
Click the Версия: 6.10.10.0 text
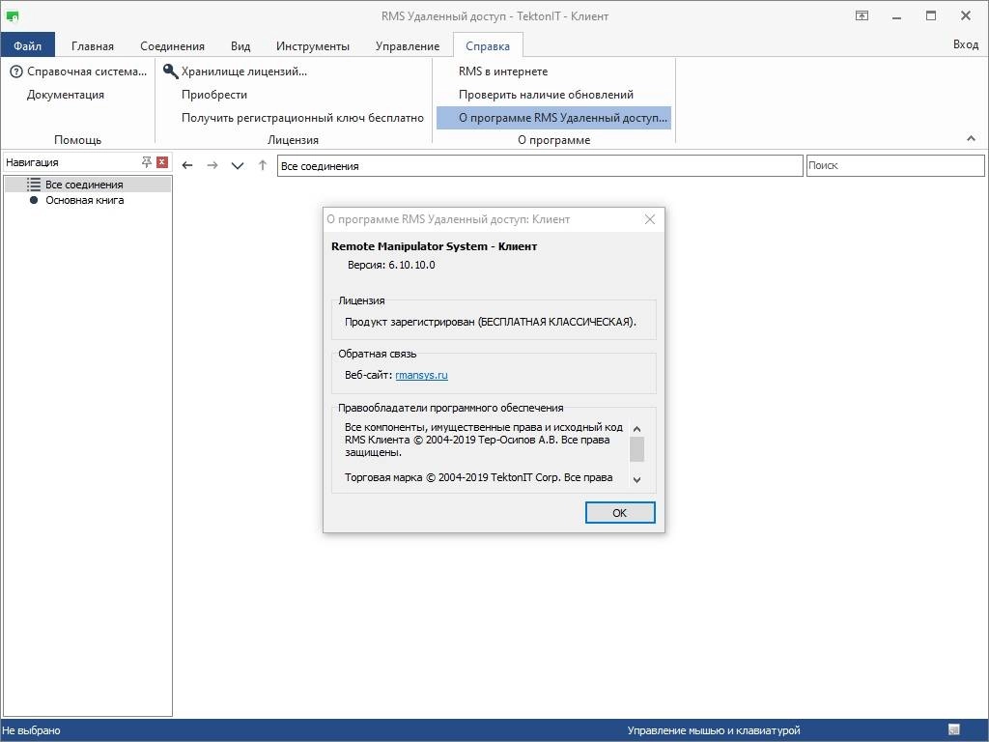[391, 265]
